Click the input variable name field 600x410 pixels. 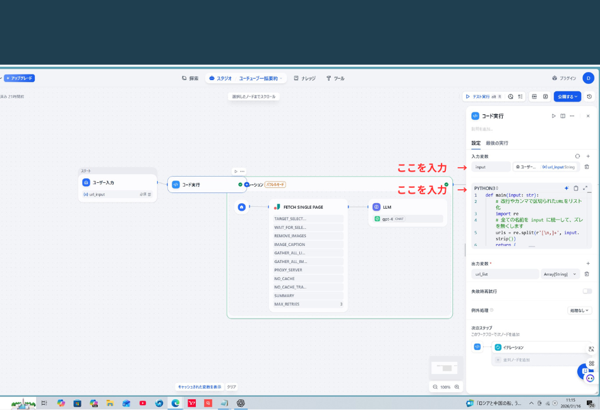[491, 167]
